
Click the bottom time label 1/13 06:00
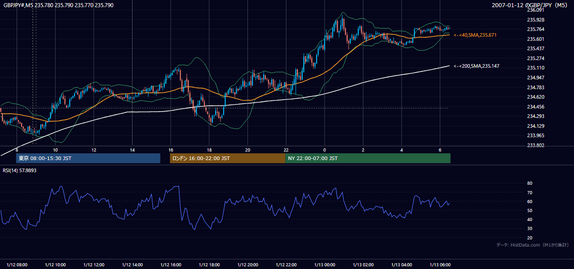(440, 265)
